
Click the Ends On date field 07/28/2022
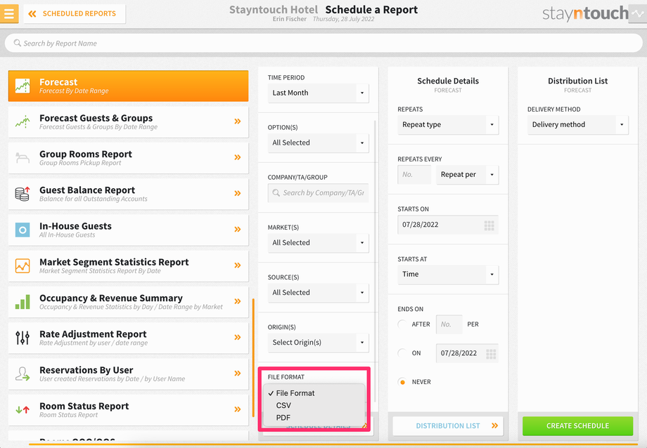[467, 353]
